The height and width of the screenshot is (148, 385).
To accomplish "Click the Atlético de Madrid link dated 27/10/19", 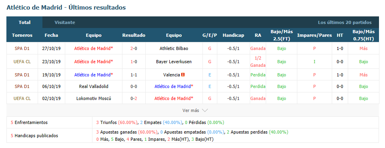I will tap(94, 48).
